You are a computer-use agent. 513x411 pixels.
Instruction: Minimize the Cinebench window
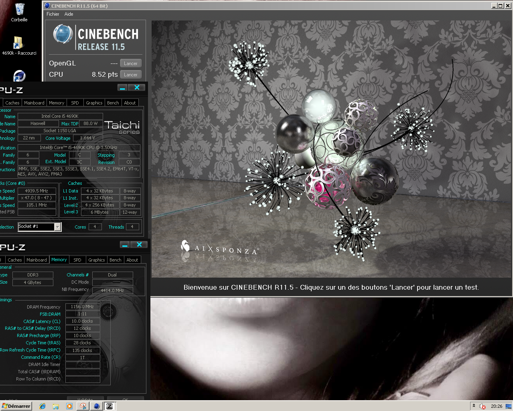(x=494, y=6)
